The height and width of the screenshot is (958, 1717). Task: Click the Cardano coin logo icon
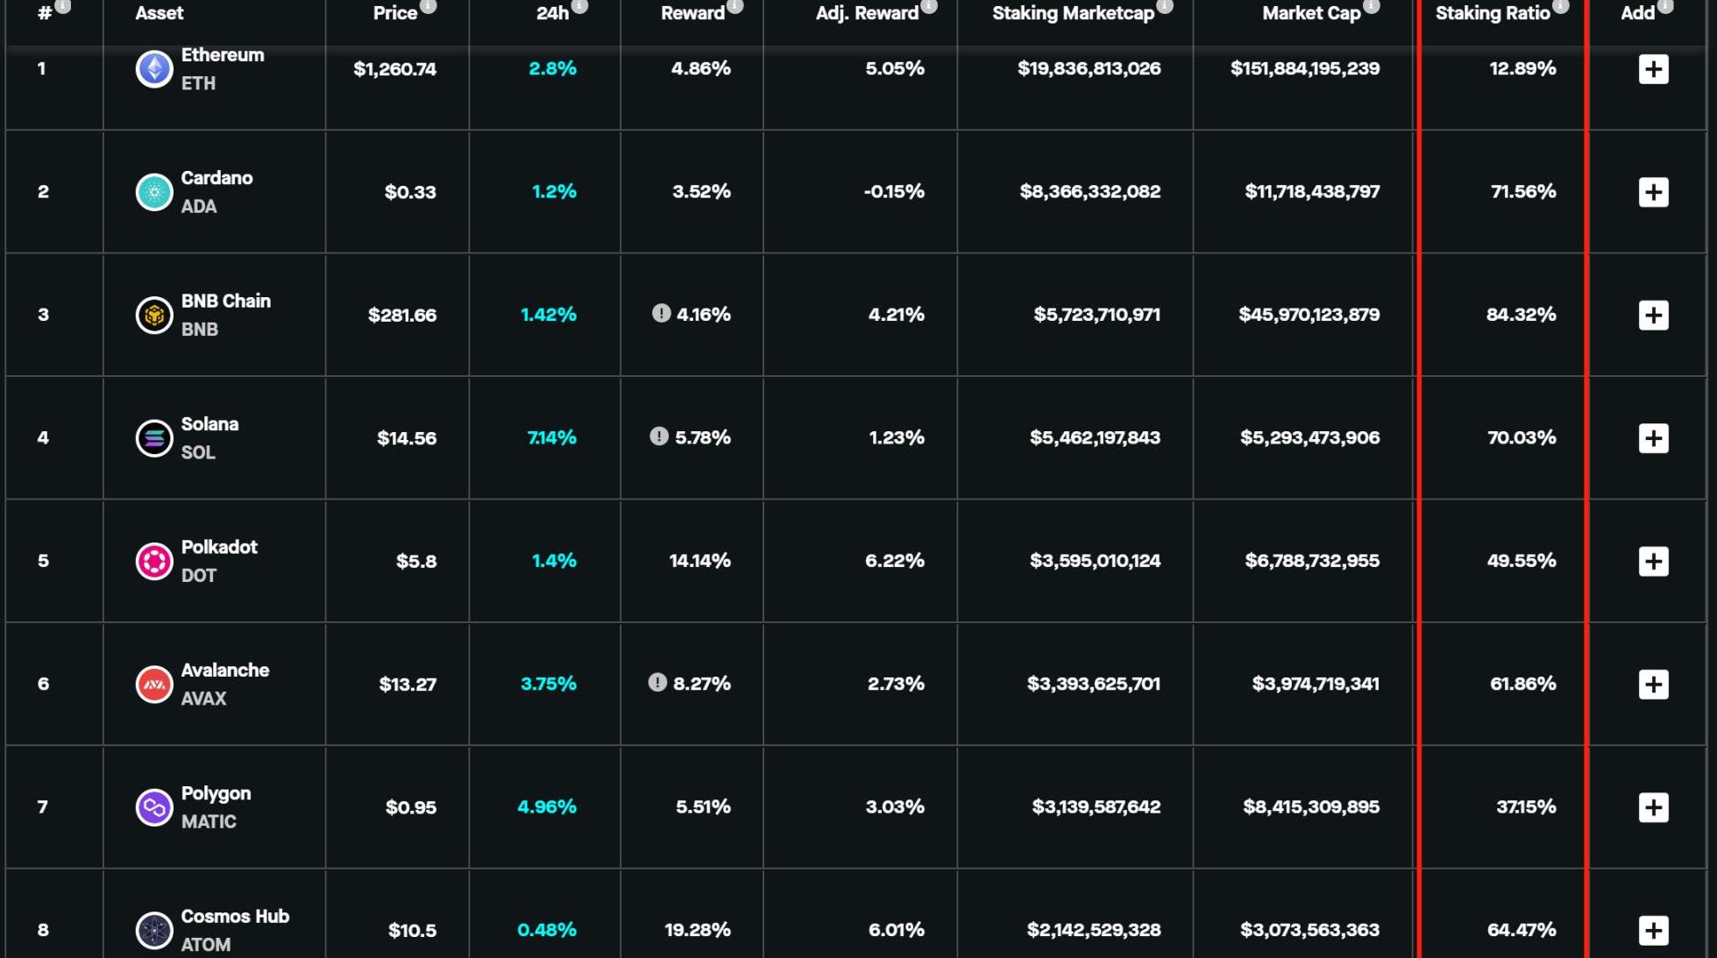(154, 192)
